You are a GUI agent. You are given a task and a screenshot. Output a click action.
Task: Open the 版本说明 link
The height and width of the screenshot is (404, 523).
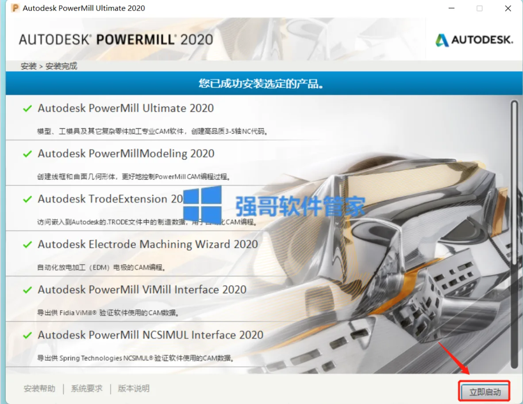pos(134,389)
